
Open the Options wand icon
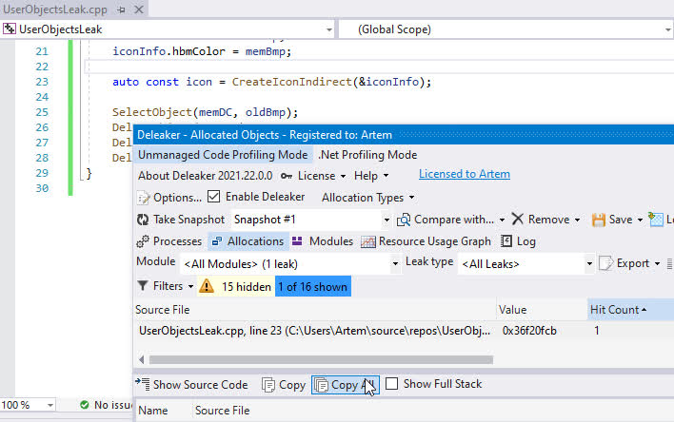coord(143,198)
